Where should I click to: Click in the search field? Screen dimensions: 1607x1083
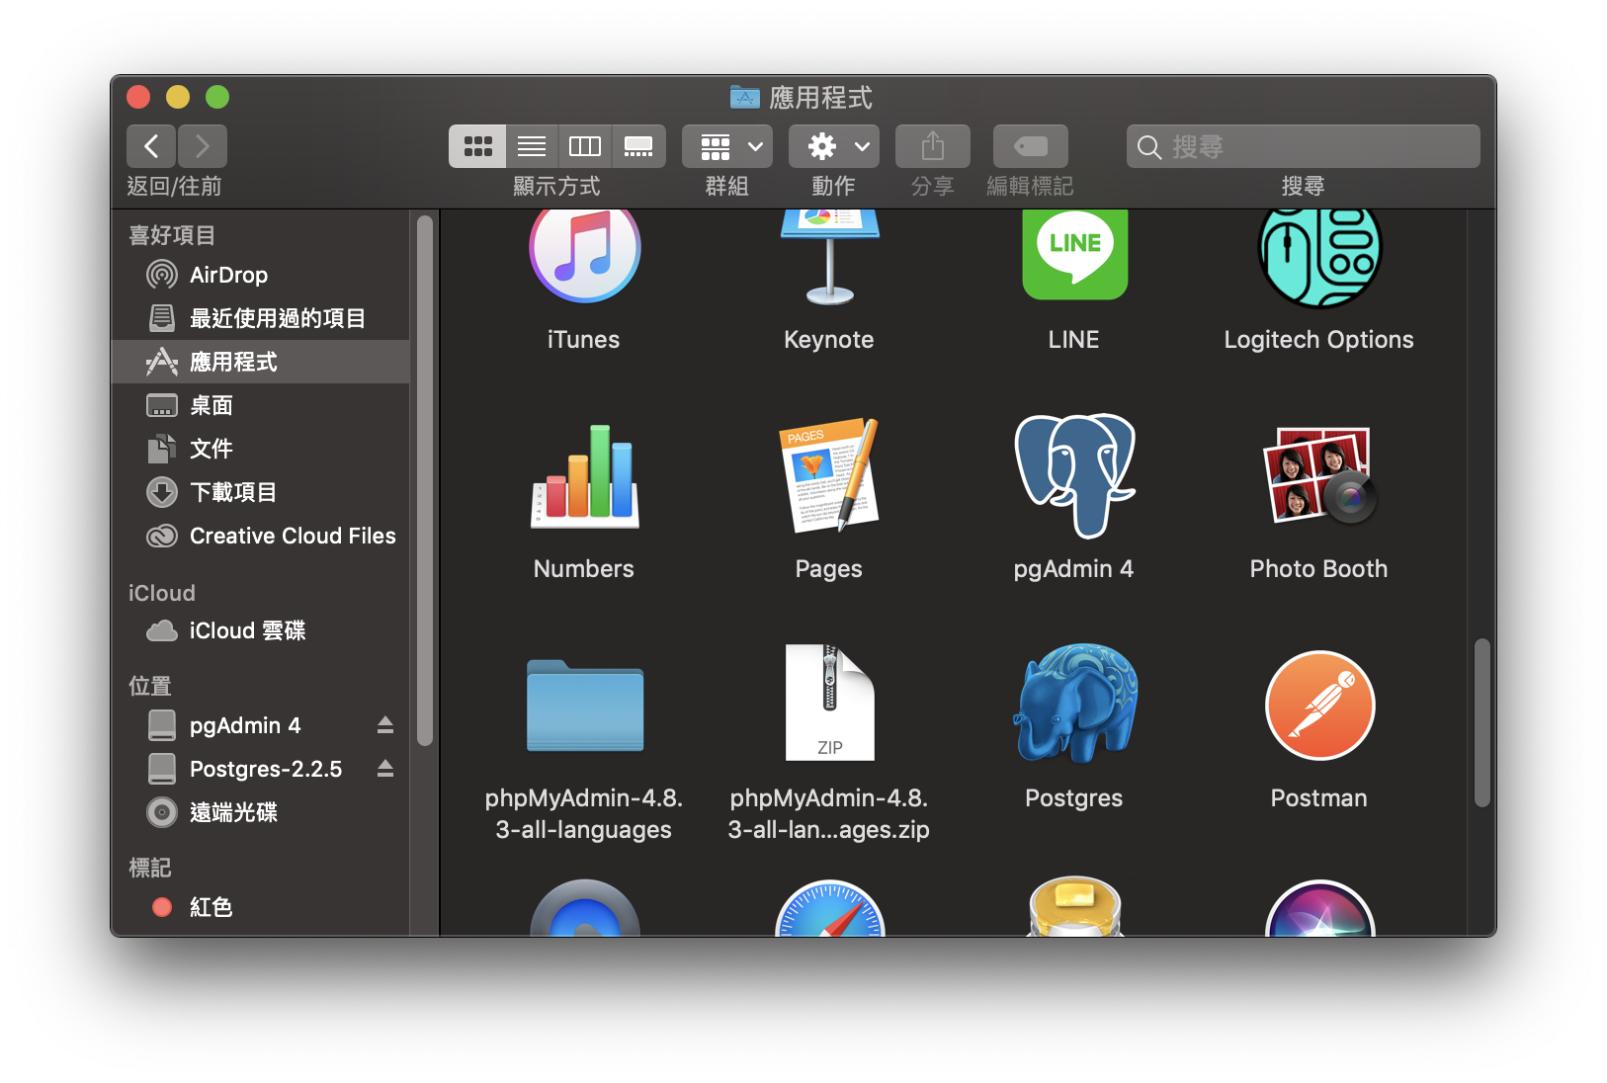1304,146
